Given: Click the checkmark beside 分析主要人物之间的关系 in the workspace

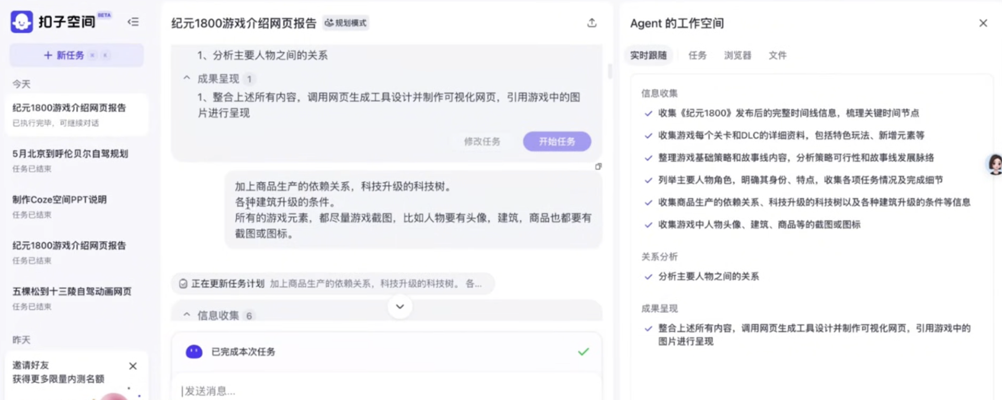Looking at the screenshot, I should [x=648, y=277].
